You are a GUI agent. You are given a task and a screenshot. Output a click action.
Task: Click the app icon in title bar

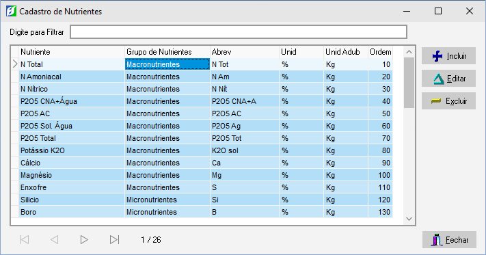pyautogui.click(x=11, y=11)
